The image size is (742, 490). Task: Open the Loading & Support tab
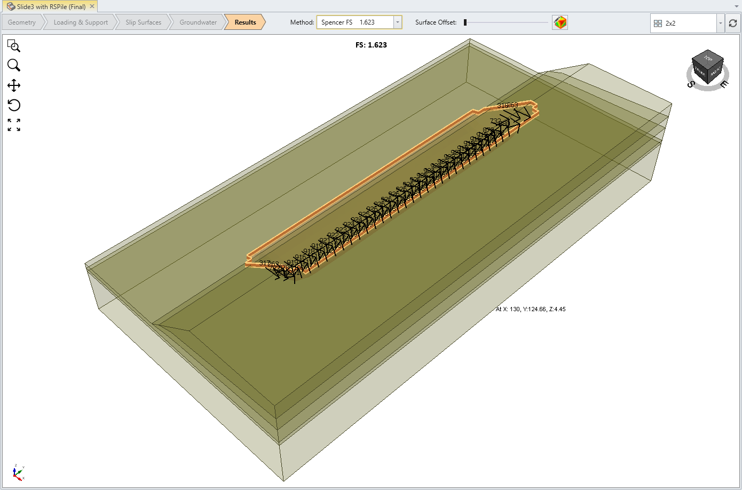coord(81,22)
